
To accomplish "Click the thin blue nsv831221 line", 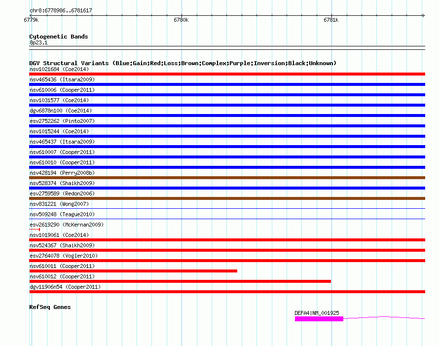I will (227, 209).
